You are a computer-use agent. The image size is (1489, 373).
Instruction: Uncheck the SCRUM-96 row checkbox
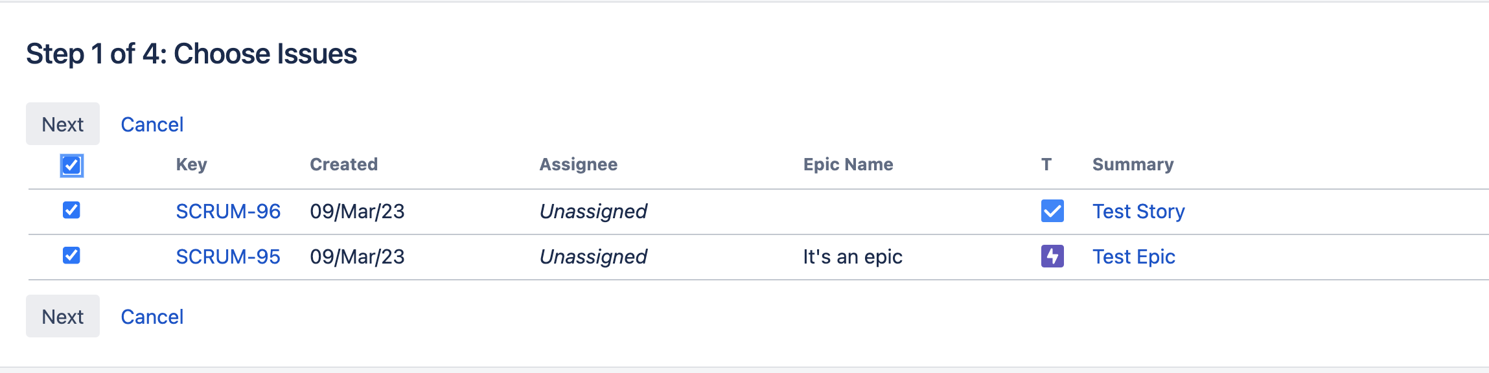[71, 210]
